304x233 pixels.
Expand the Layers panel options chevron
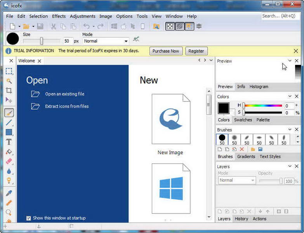(x=290, y=166)
